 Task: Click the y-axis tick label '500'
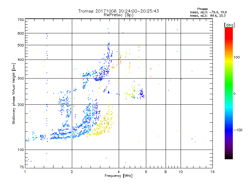point(21,45)
